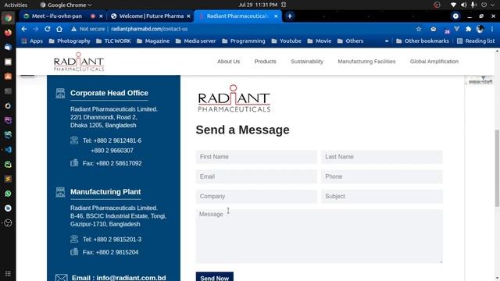The width and height of the screenshot is (500, 281).
Task: Open Ubuntu system power menu
Action: 484,5
